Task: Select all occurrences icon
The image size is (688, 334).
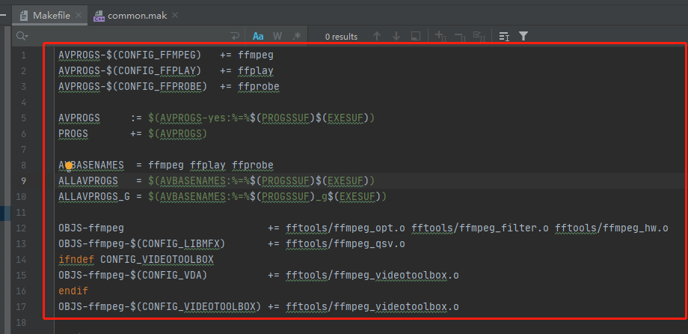Action: click(479, 36)
